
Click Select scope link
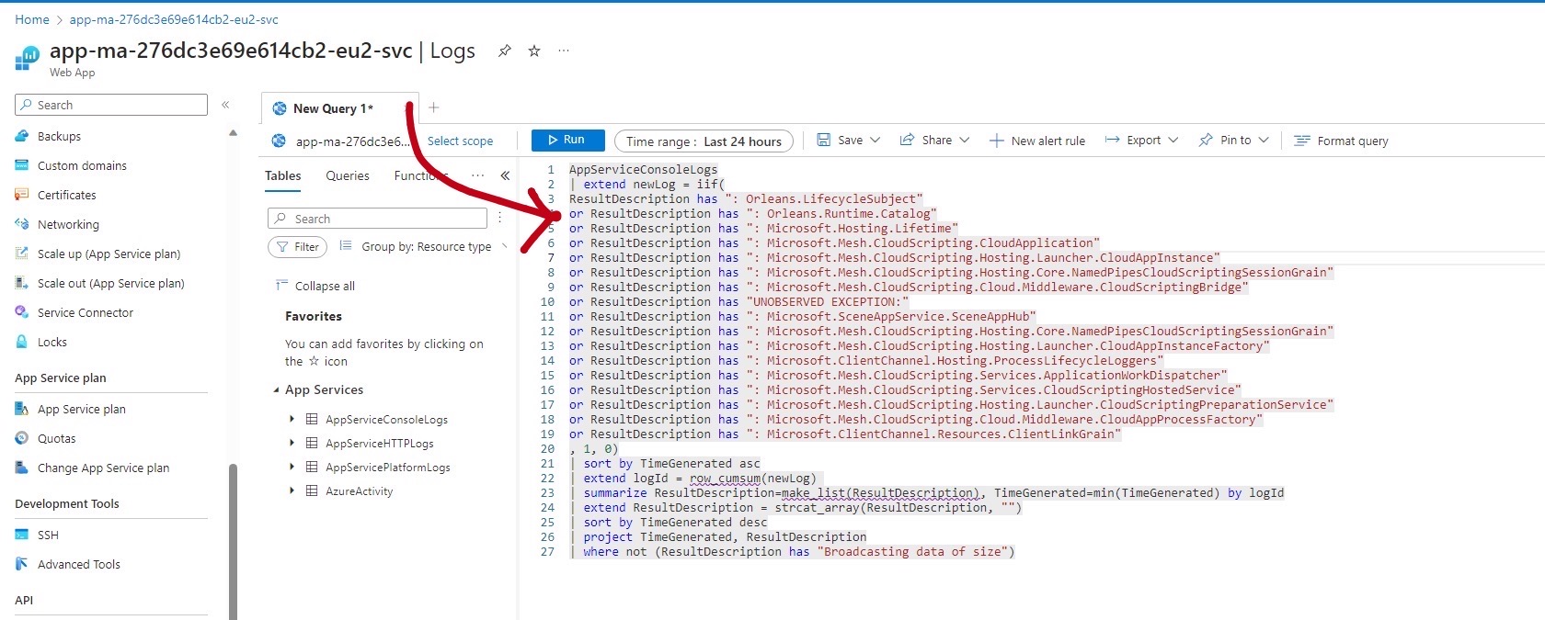point(460,141)
